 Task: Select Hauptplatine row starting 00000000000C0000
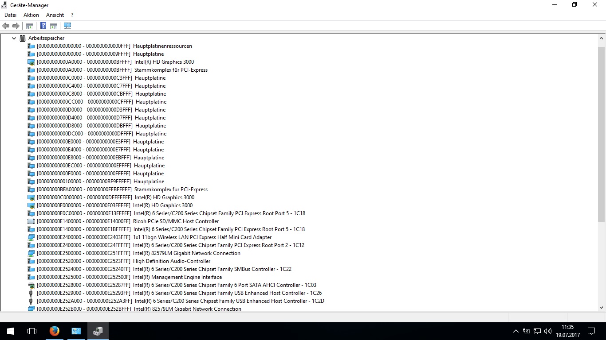[101, 78]
